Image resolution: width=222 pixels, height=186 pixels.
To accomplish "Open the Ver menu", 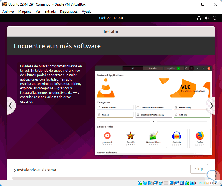I will click(x=38, y=12).
